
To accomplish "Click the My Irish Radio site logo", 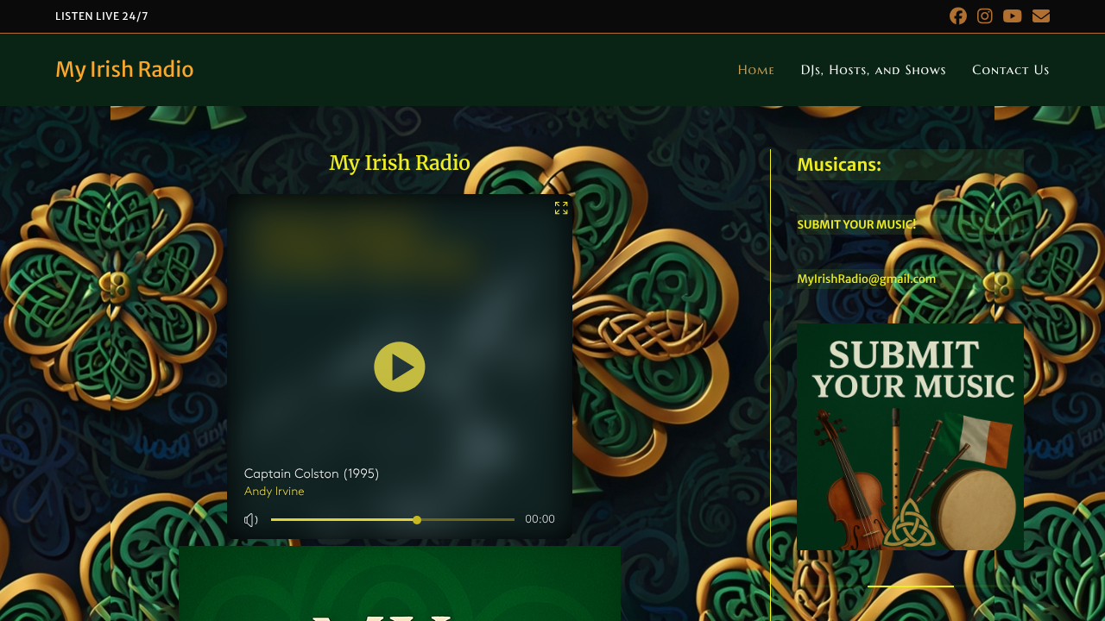I will coord(124,69).
